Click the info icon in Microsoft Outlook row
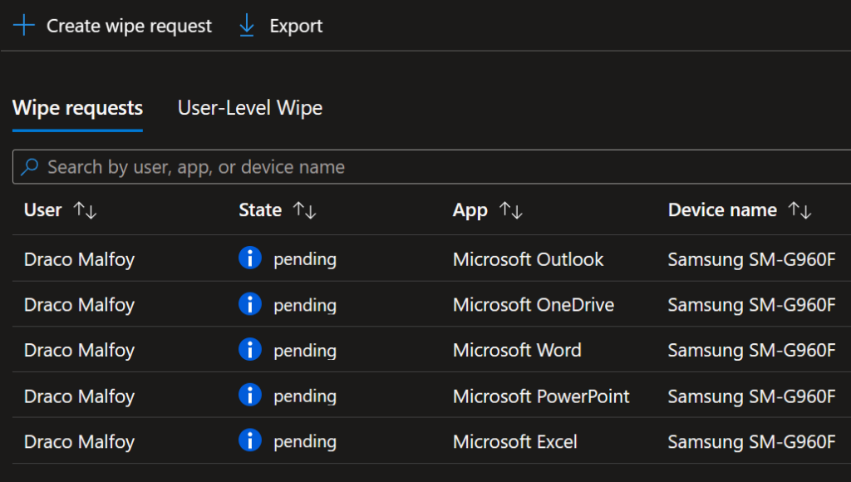The width and height of the screenshot is (851, 482). (x=249, y=259)
